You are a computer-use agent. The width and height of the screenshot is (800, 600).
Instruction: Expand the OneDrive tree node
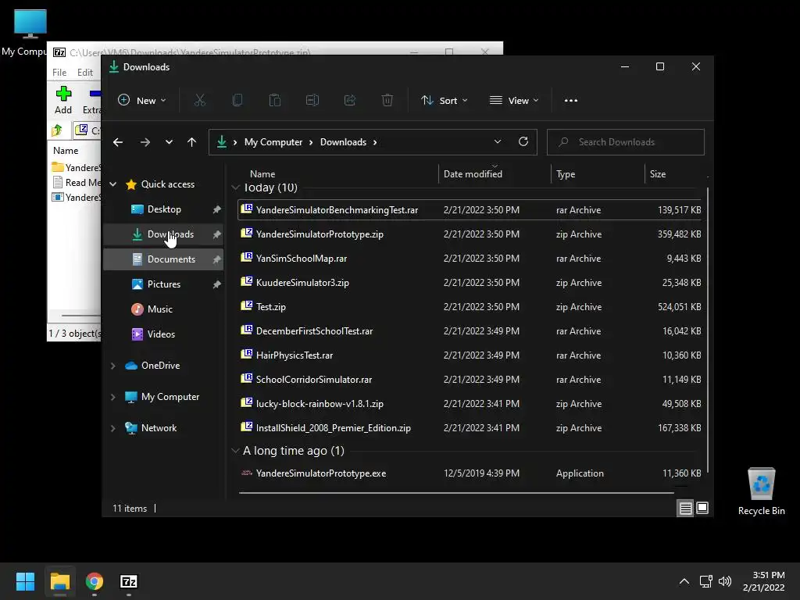pyautogui.click(x=112, y=366)
